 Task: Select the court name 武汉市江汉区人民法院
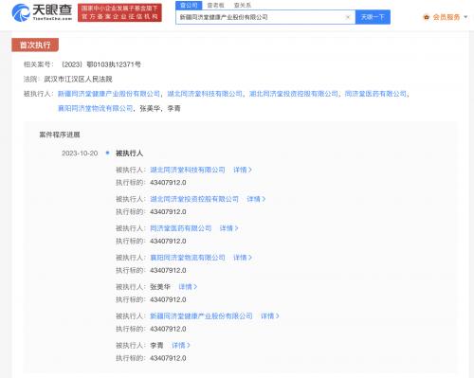pyautogui.click(x=78, y=79)
